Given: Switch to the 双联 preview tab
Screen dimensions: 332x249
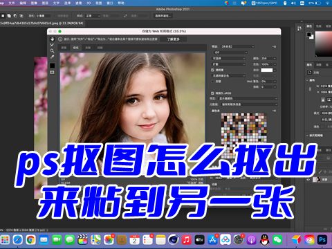Looking at the screenshot, I should [x=88, y=48].
